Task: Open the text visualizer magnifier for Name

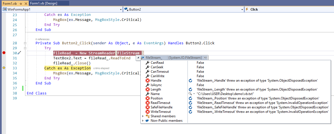Action: click(190, 94)
